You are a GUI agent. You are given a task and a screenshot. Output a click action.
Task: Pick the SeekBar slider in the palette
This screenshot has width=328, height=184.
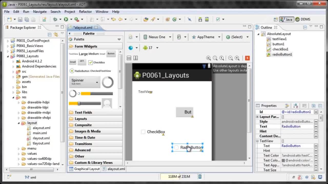(x=85, y=103)
